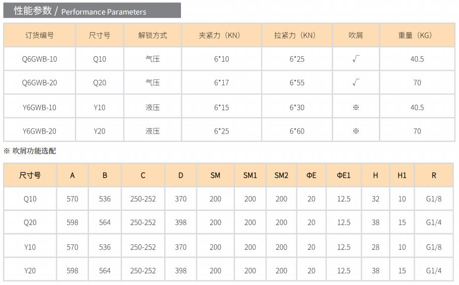This screenshot has height=285, width=459.
Task: Click the 性能参数 Performance Parameters heading
Action: [x=80, y=11]
